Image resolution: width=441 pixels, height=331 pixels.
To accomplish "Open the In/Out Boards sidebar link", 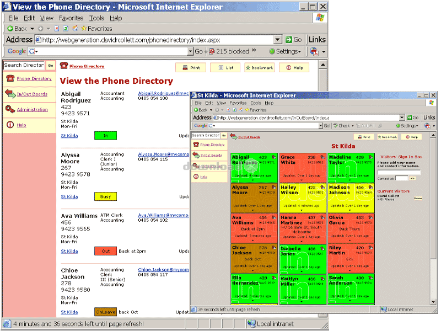I will 32,94.
